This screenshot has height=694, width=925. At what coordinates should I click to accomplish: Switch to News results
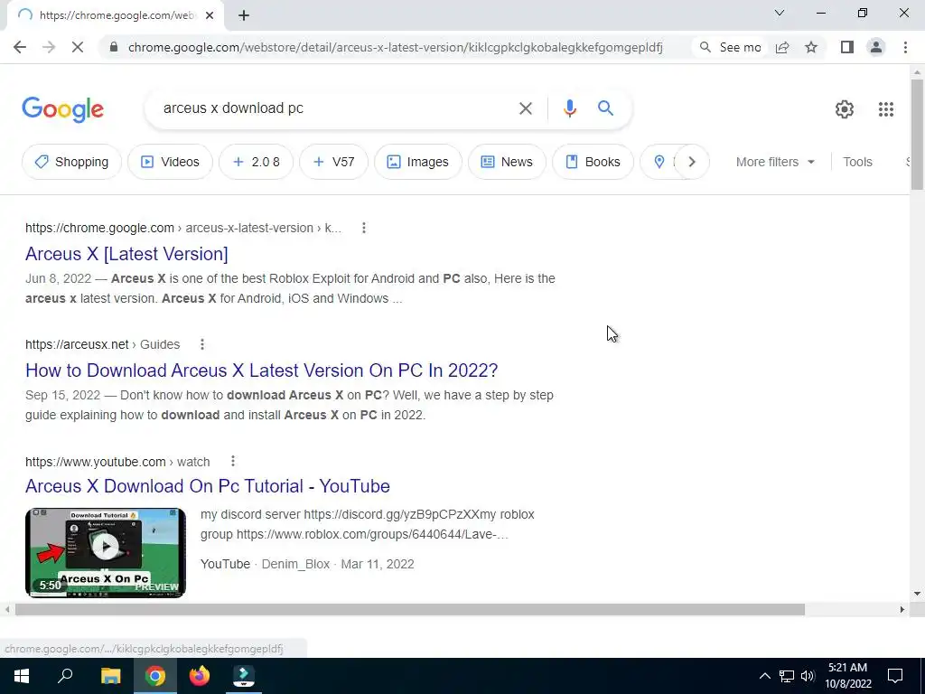(507, 162)
